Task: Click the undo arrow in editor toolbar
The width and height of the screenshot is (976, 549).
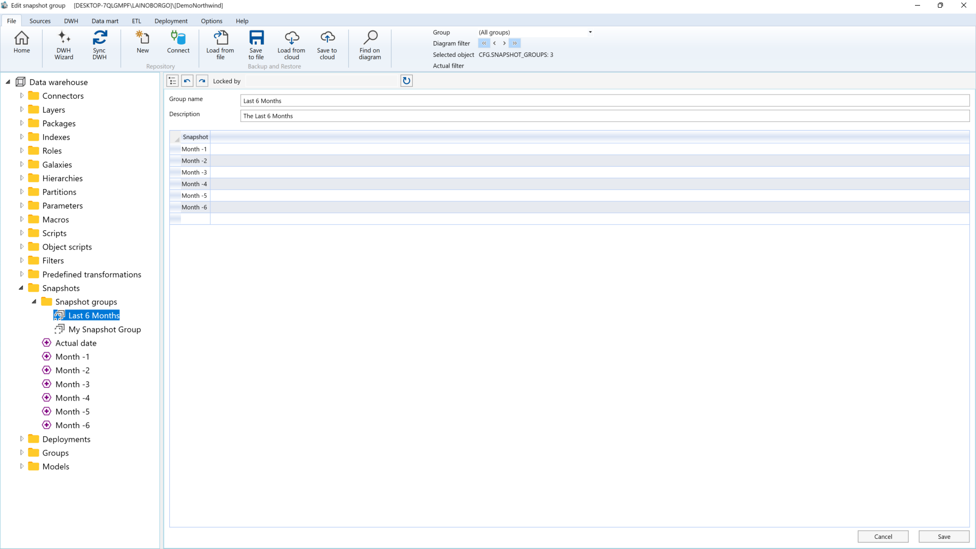Action: coord(187,81)
